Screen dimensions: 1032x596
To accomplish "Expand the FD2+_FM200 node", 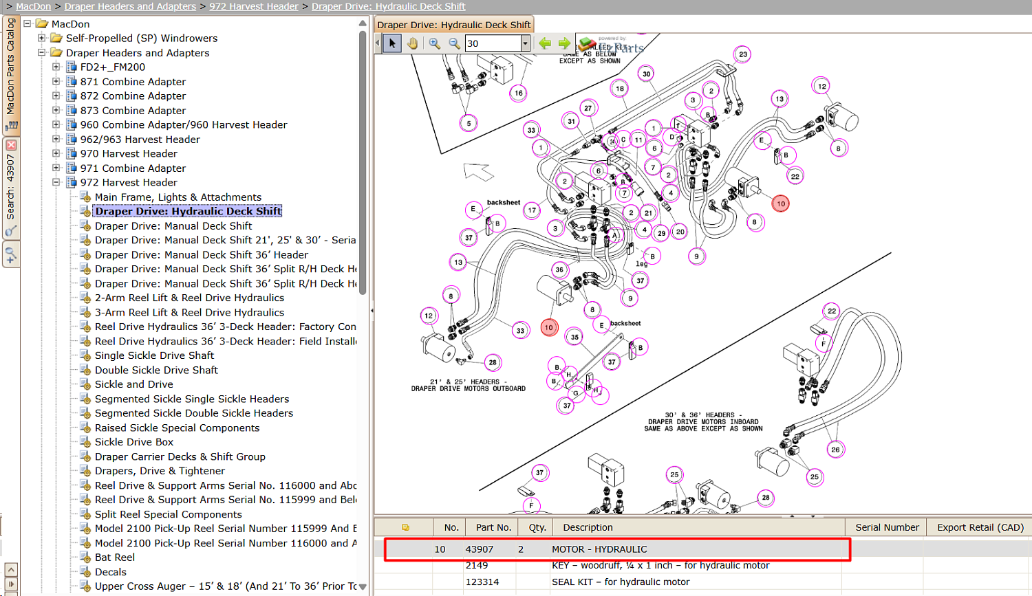I will coord(56,67).
